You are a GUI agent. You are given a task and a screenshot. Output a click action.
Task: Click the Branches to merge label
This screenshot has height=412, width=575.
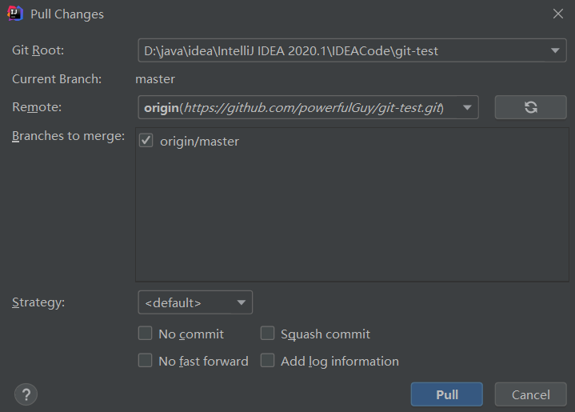(x=68, y=136)
